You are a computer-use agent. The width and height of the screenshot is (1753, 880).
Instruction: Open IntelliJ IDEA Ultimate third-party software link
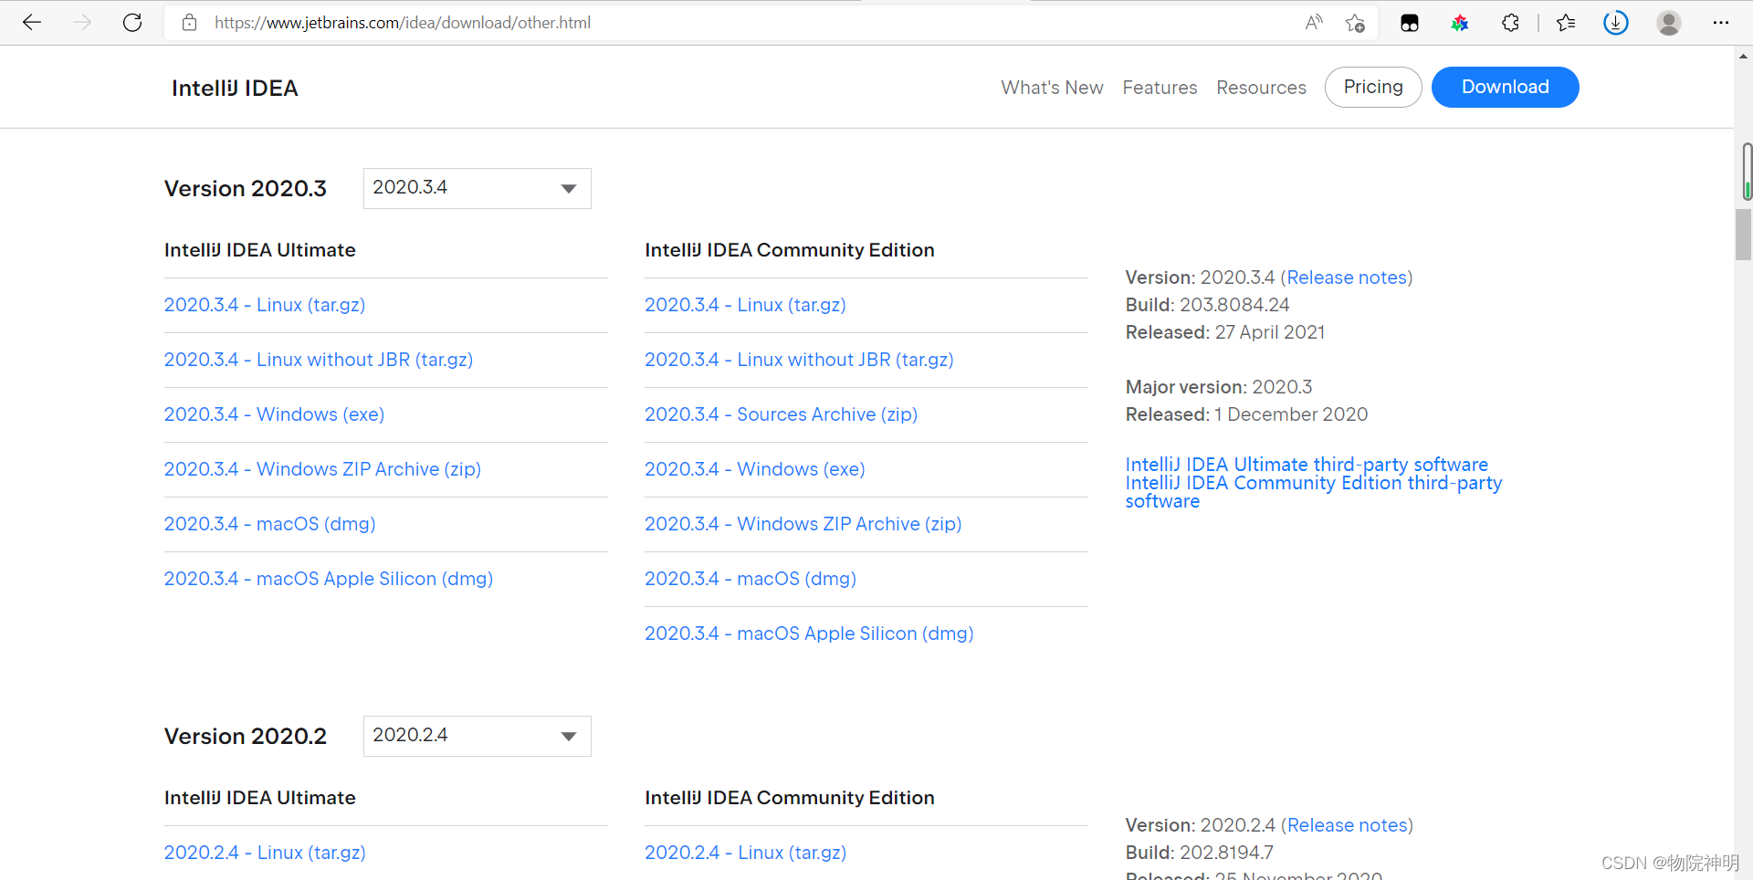(x=1307, y=465)
